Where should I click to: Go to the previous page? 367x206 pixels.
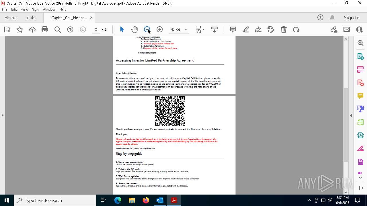pyautogui.click(x=70, y=29)
